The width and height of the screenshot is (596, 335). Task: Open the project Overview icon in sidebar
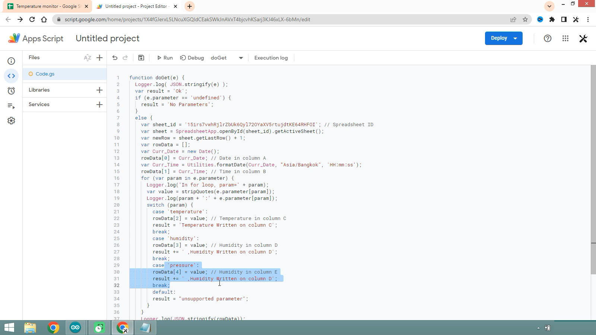pos(11,61)
